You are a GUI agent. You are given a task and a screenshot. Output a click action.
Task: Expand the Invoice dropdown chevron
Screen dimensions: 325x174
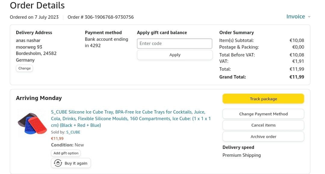pyautogui.click(x=309, y=17)
